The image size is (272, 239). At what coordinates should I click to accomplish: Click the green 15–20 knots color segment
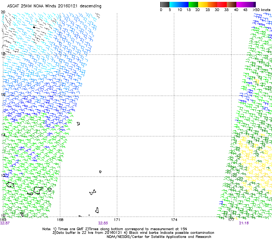pyautogui.click(x=193, y=4)
